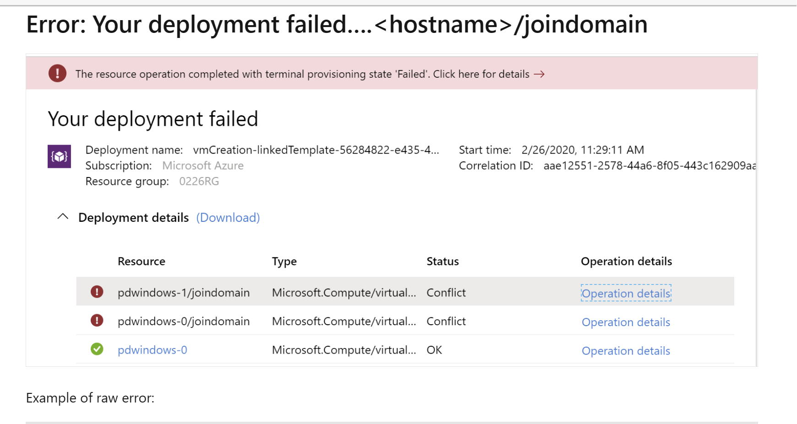797x424 pixels.
Task: Open Operation details for pdwindows-0/joindomain
Action: (x=626, y=322)
